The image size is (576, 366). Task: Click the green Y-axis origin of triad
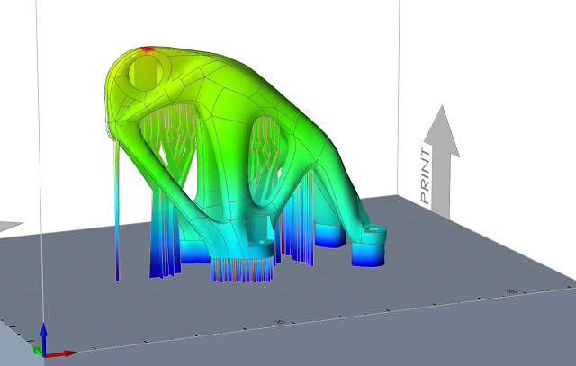coord(35,351)
